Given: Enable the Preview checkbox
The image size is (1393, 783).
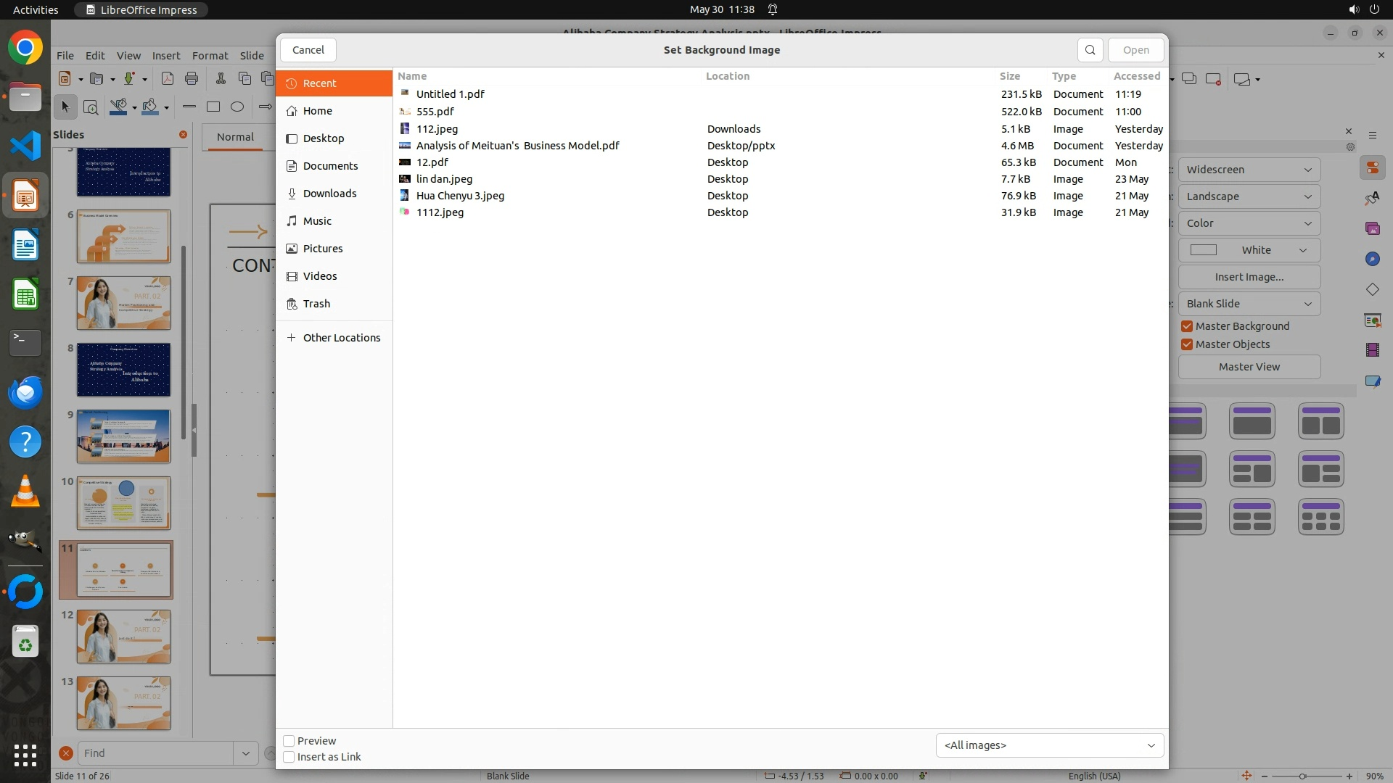Looking at the screenshot, I should coord(289,741).
